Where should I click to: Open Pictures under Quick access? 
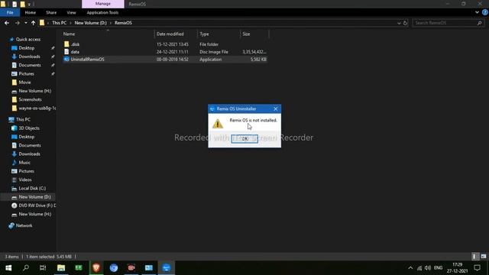pos(26,73)
